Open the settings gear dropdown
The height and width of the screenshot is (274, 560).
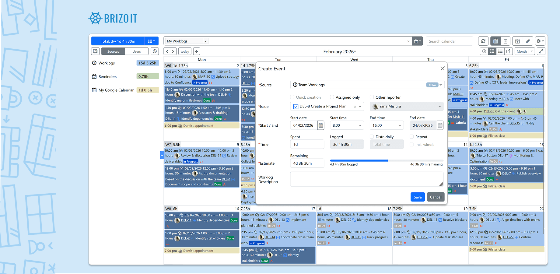[540, 41]
